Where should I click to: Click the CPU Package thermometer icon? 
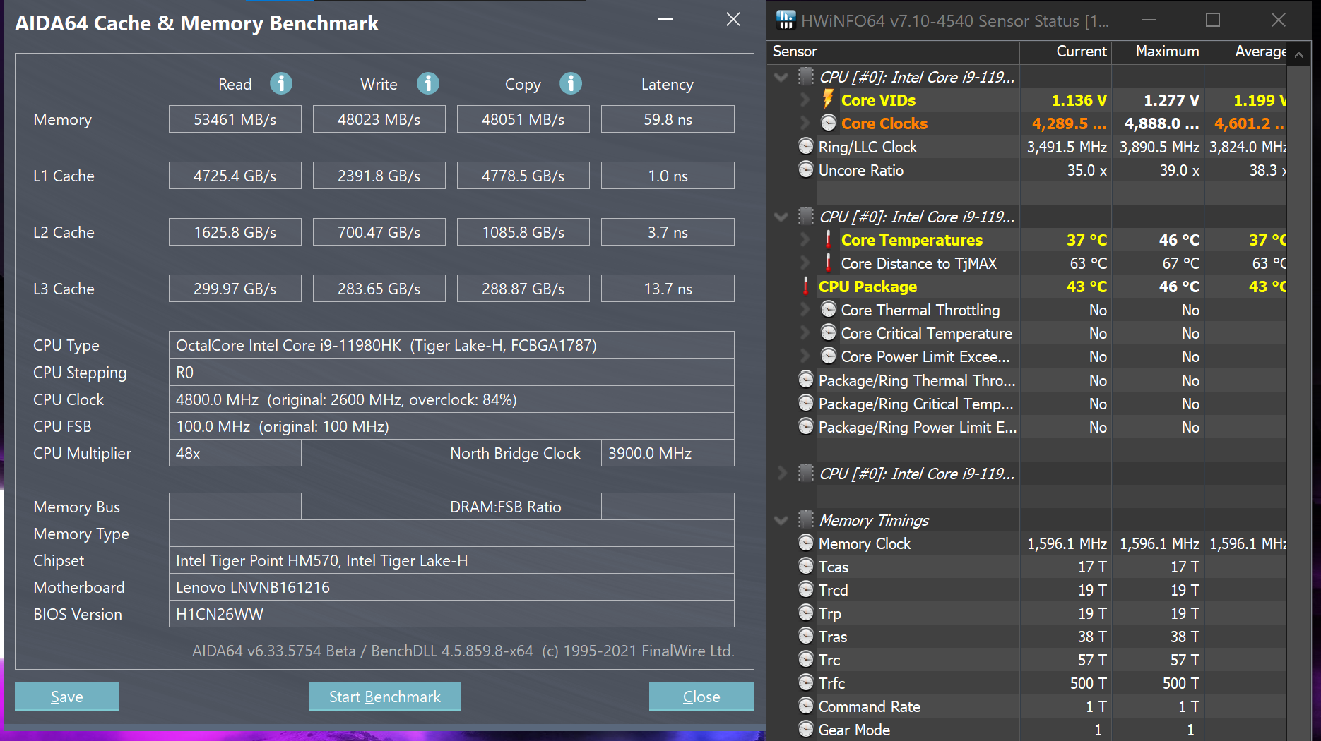(805, 287)
